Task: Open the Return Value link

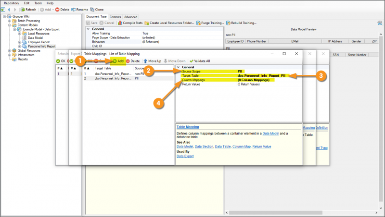Action: tap(262, 147)
